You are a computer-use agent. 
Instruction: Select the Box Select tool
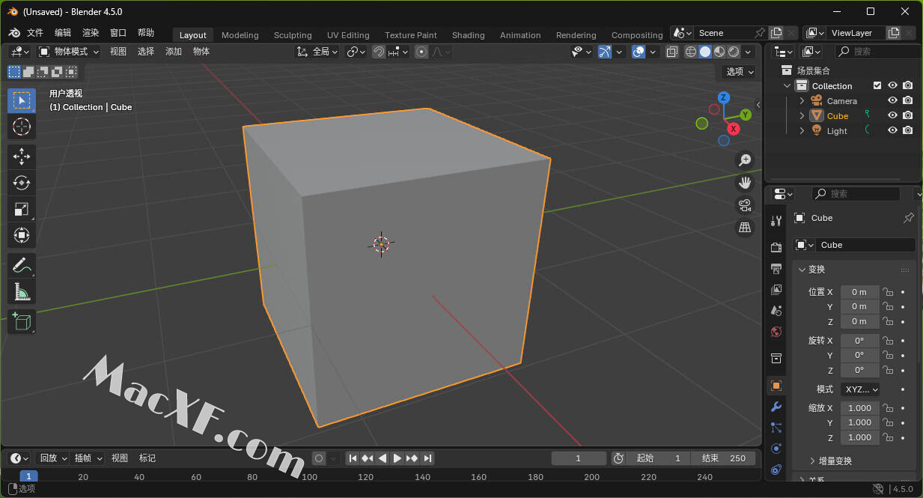(21, 100)
